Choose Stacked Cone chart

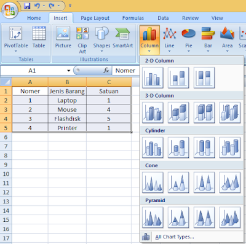(x=178, y=183)
